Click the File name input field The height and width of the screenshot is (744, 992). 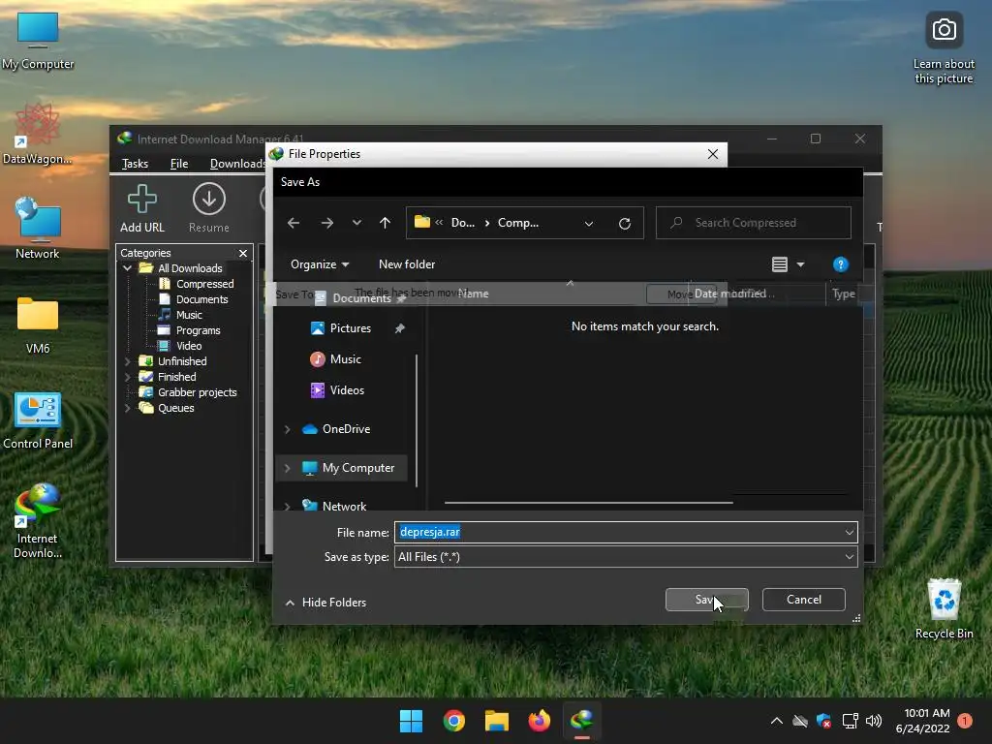point(626,533)
